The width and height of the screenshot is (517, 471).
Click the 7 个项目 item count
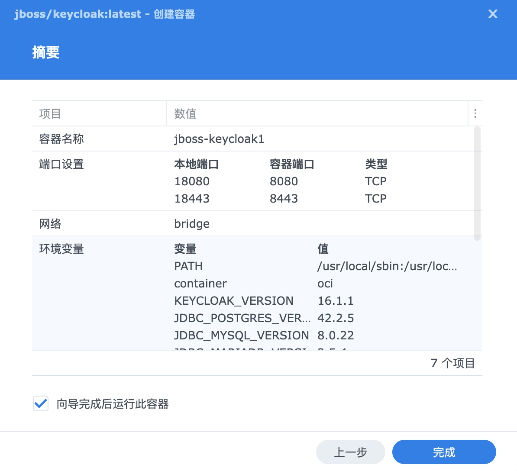(453, 363)
